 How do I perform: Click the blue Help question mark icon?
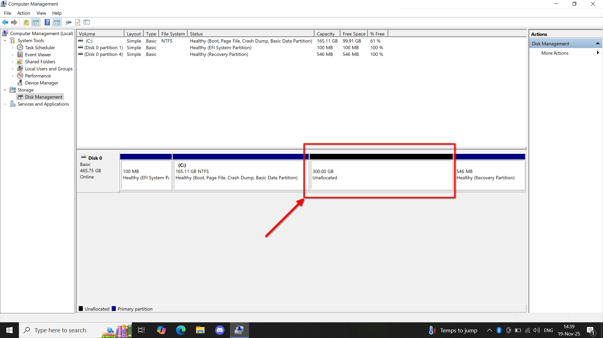pyautogui.click(x=47, y=22)
